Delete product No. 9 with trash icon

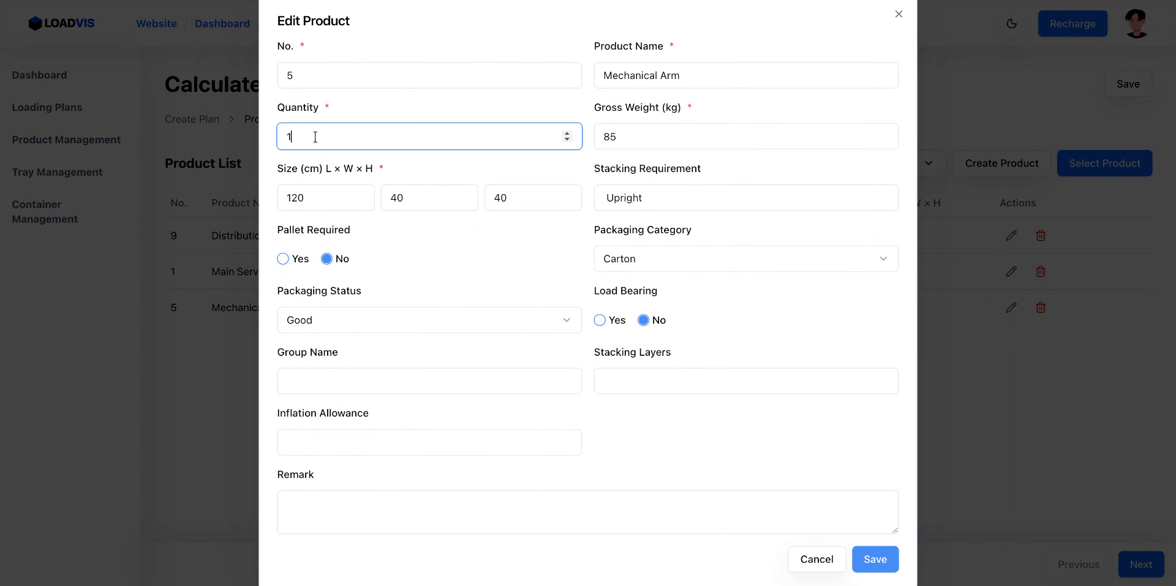(x=1041, y=236)
